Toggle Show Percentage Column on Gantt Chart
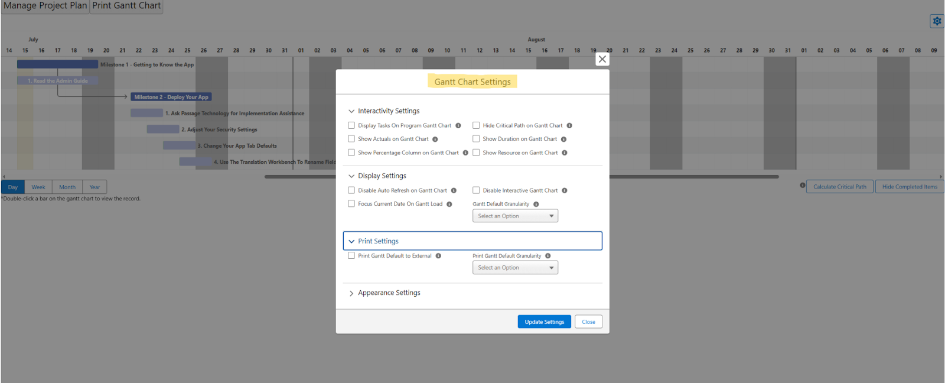Viewport: 945px width, 383px height. 351,152
